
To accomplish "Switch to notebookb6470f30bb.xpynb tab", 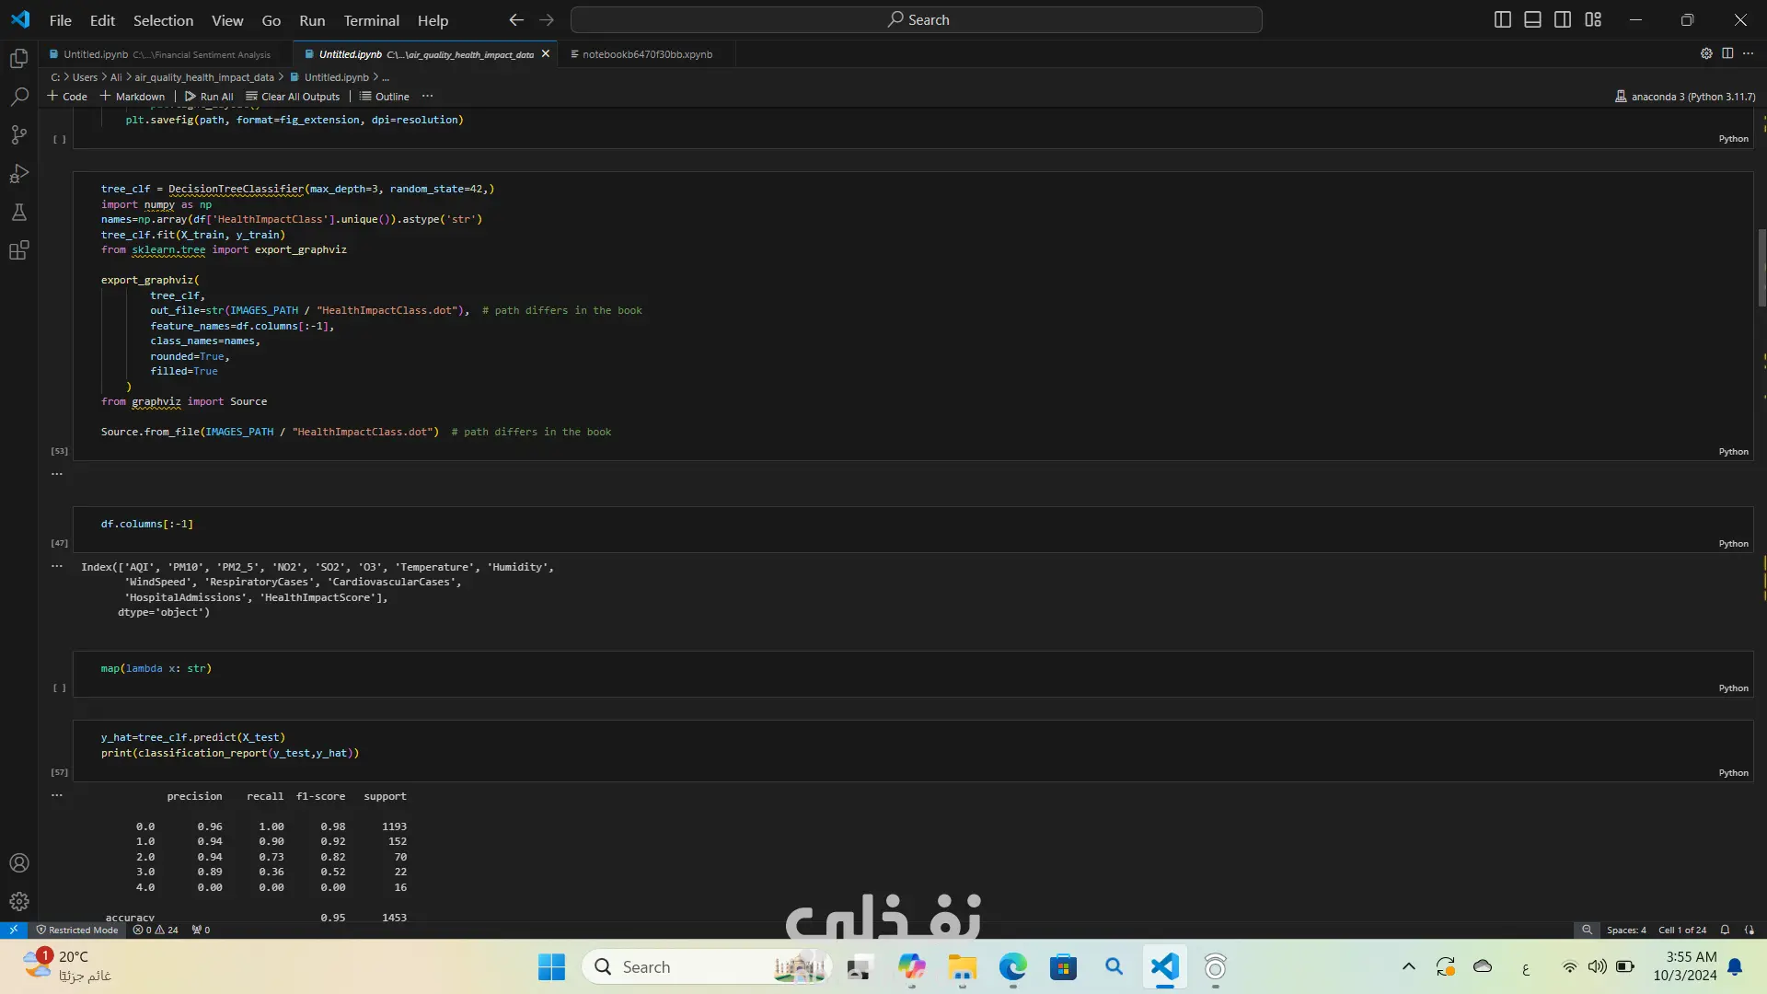I will 646,54.
